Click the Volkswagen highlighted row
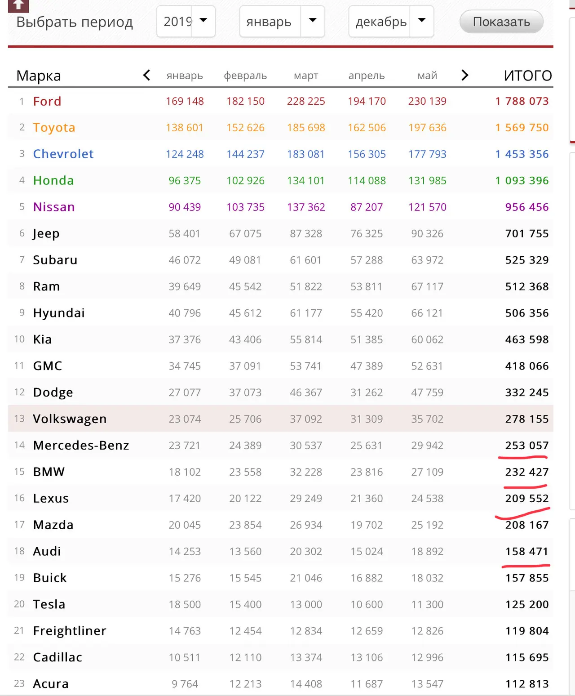Screen dimensions: 575x696 (x=281, y=419)
